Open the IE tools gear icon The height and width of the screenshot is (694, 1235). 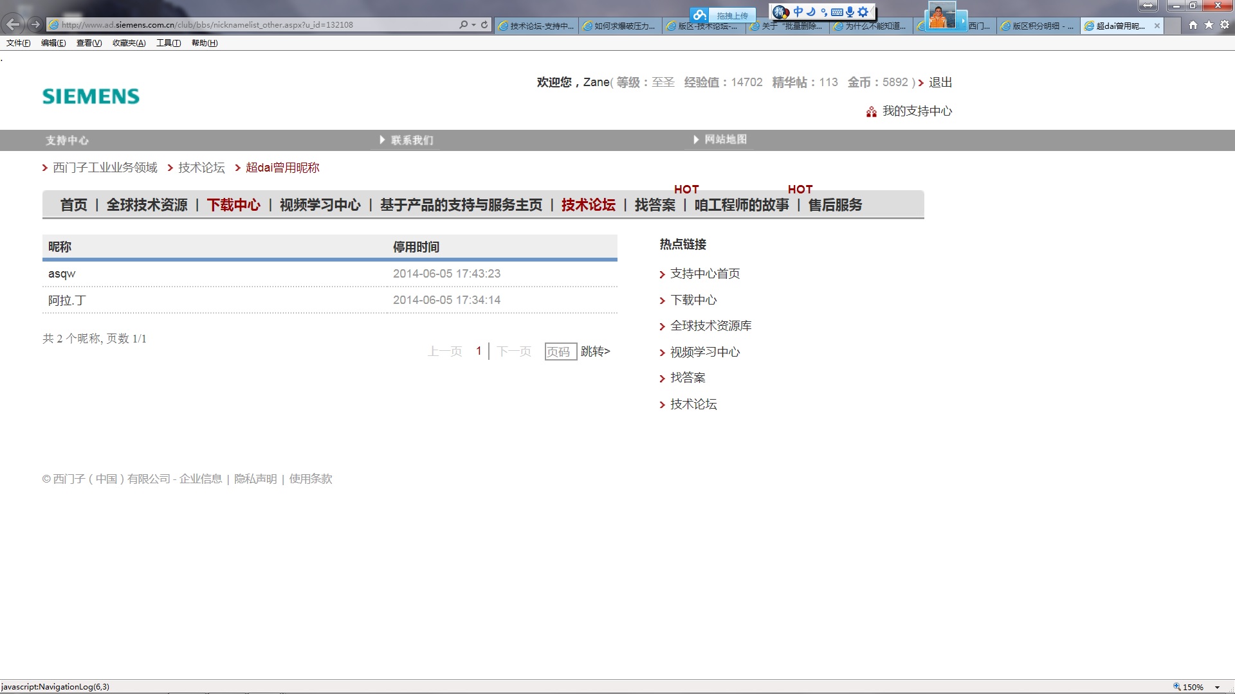pos(1225,25)
